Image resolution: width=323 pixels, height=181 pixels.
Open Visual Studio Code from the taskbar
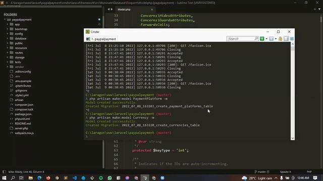(75, 178)
